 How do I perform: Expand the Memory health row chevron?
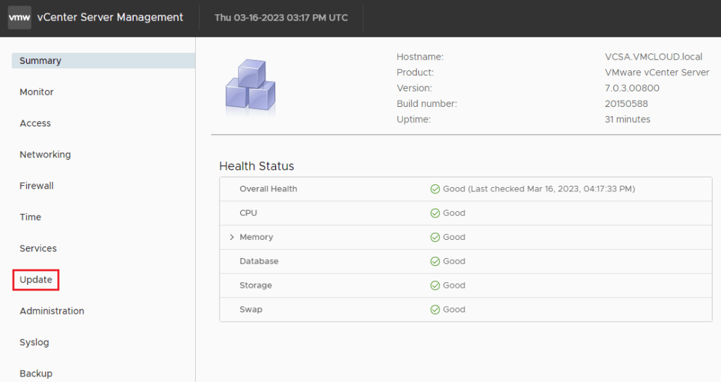[232, 237]
